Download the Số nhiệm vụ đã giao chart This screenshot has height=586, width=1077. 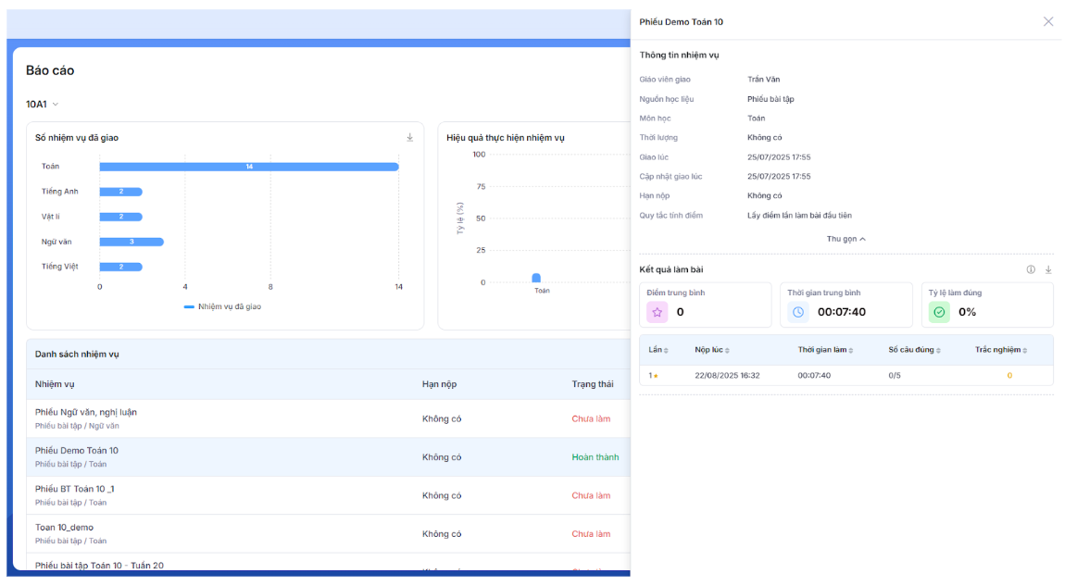point(410,137)
